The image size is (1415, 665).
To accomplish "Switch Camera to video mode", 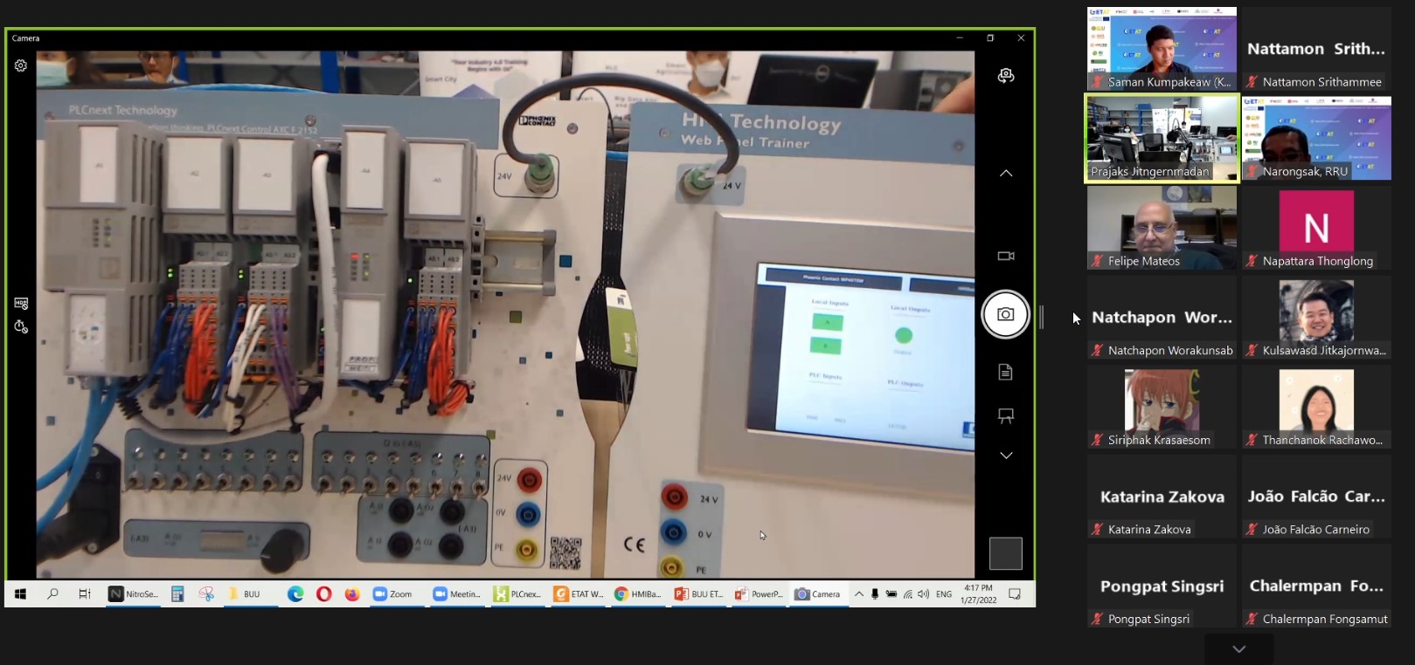I will pos(1006,256).
